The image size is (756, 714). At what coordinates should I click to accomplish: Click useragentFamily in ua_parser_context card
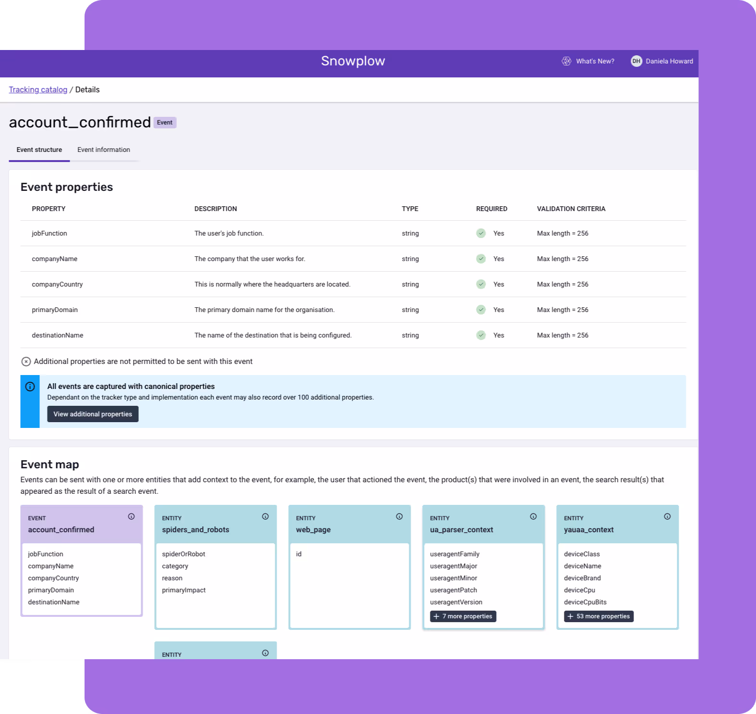click(x=454, y=554)
